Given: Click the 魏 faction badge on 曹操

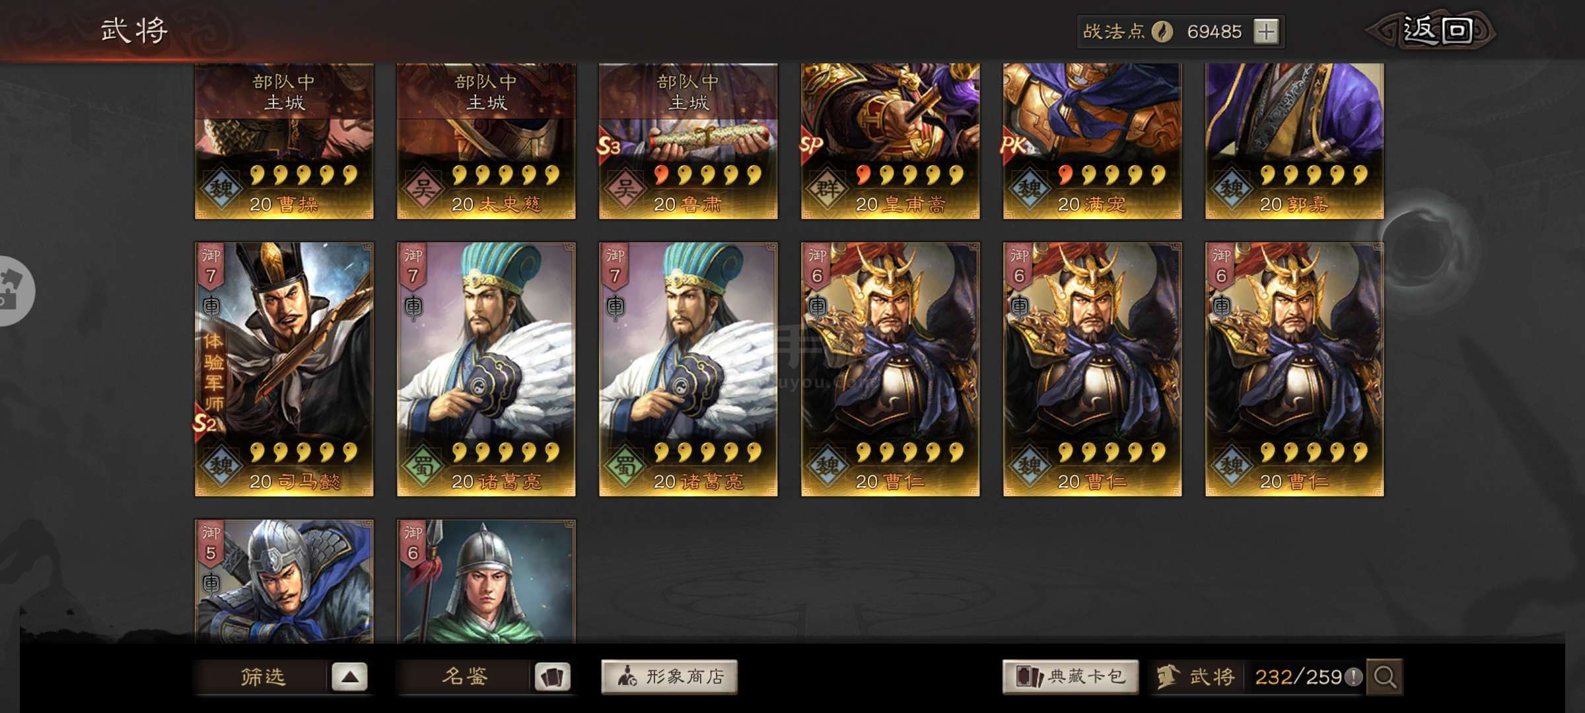Looking at the screenshot, I should [x=221, y=189].
